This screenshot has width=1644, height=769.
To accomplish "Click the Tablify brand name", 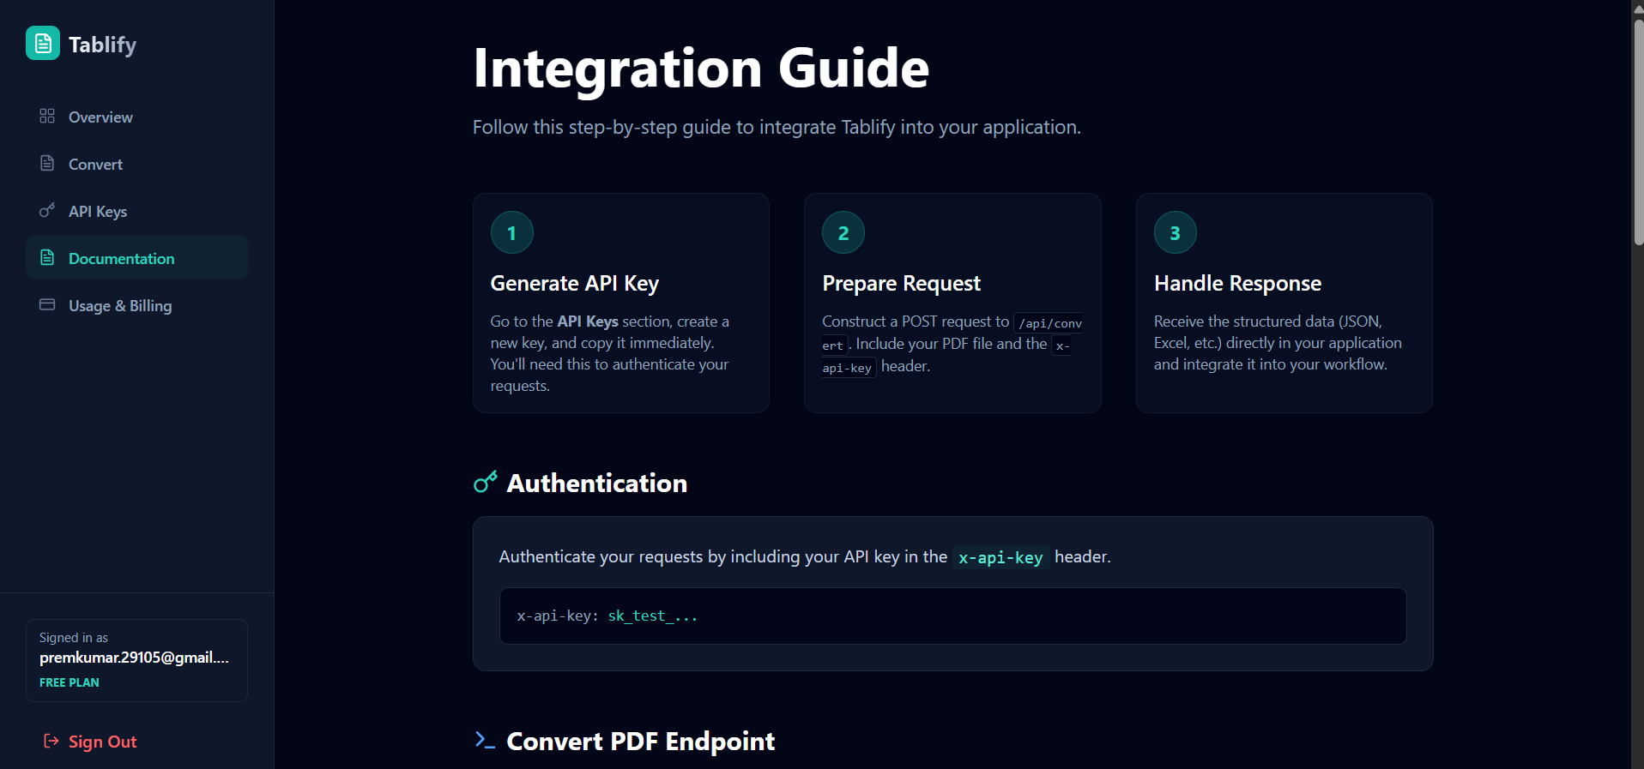I will 102,45.
